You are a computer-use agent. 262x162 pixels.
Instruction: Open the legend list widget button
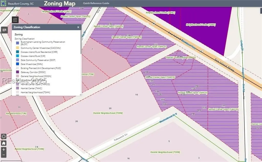pos(15,20)
